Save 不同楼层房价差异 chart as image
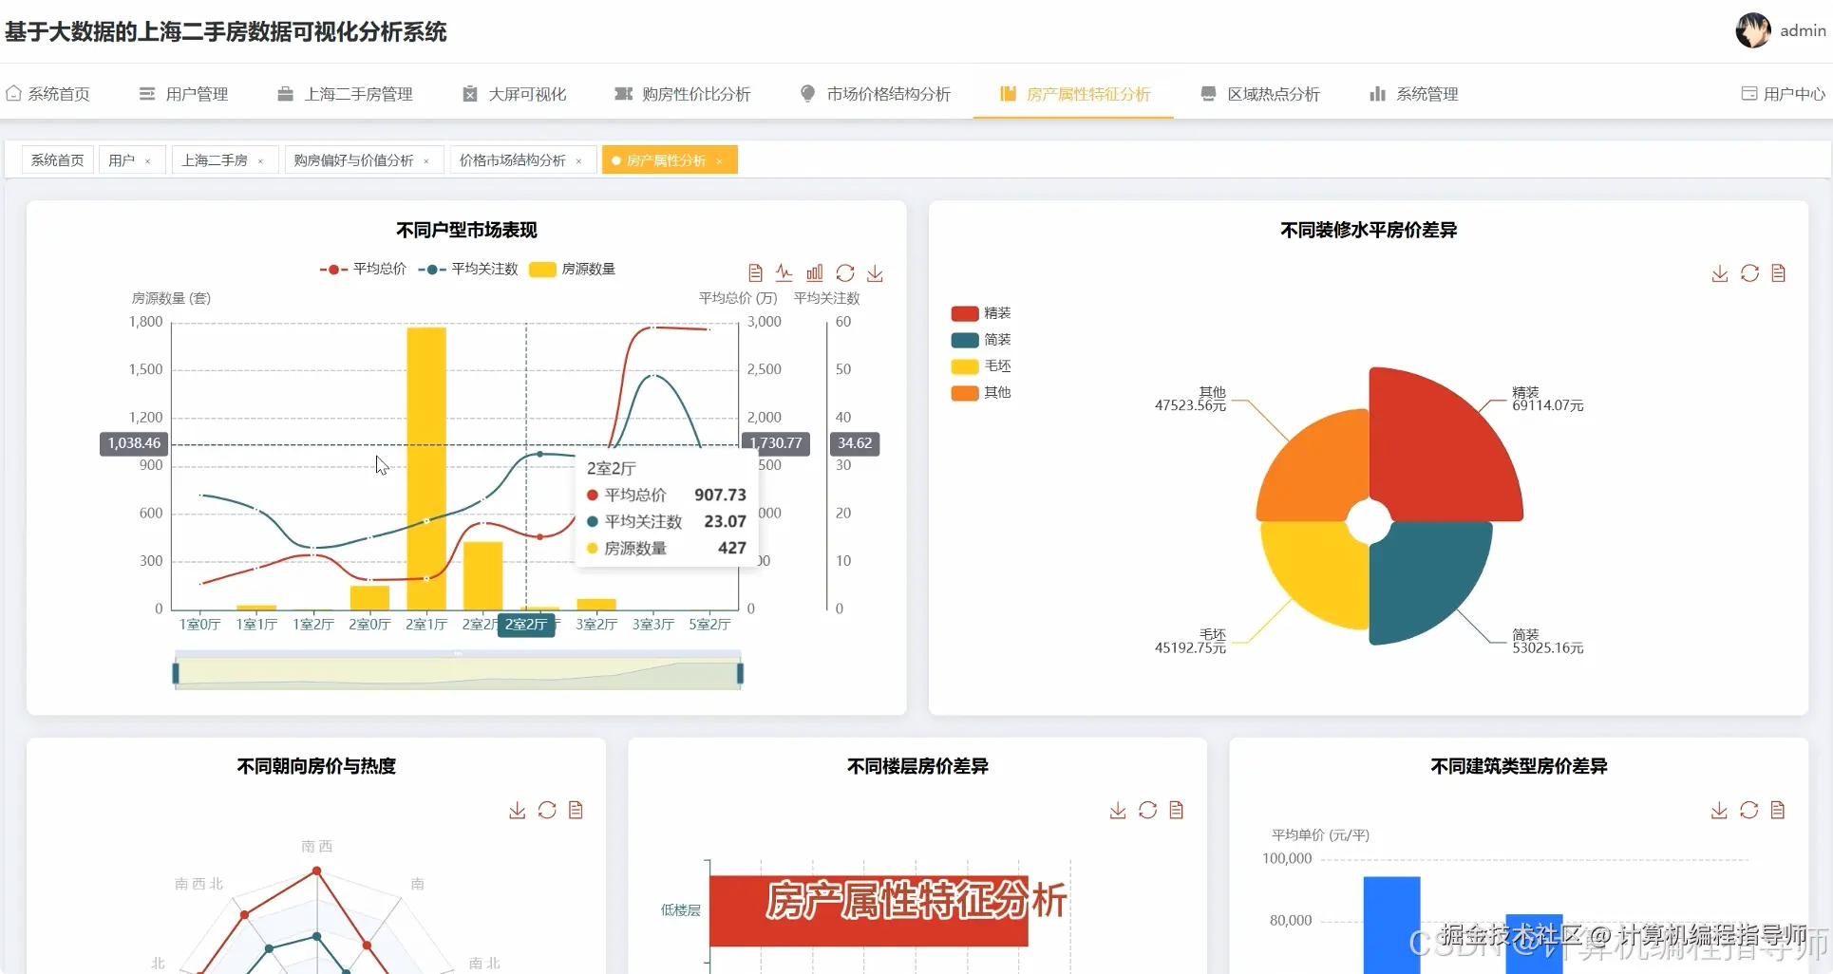 (1118, 810)
